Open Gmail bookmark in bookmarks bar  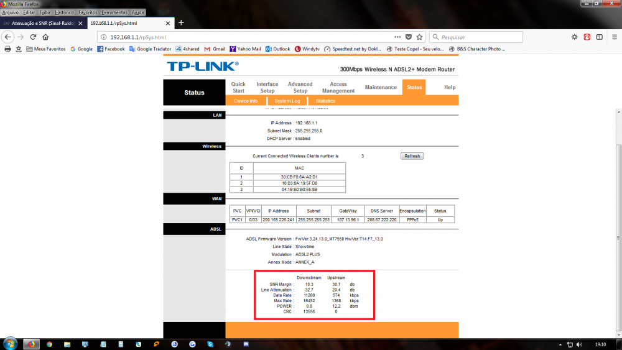pos(214,48)
